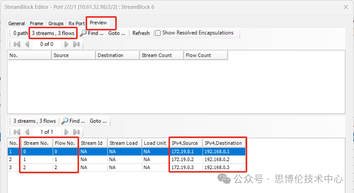
Task: Click next page arrow in lower pager
Action: click(x=66, y=132)
